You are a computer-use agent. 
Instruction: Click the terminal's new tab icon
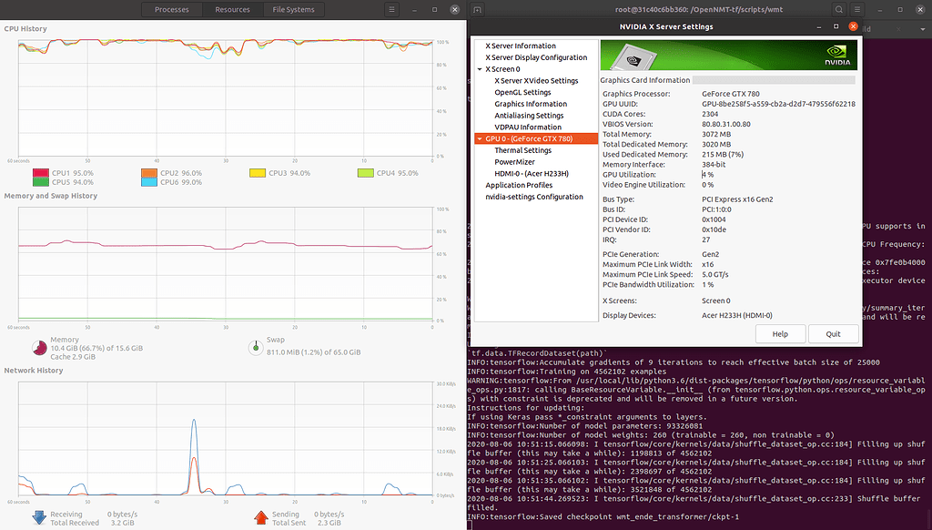click(x=477, y=9)
